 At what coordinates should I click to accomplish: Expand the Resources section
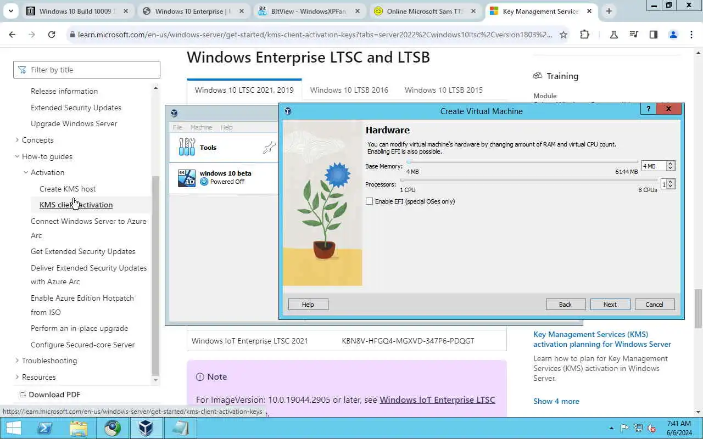tap(17, 377)
